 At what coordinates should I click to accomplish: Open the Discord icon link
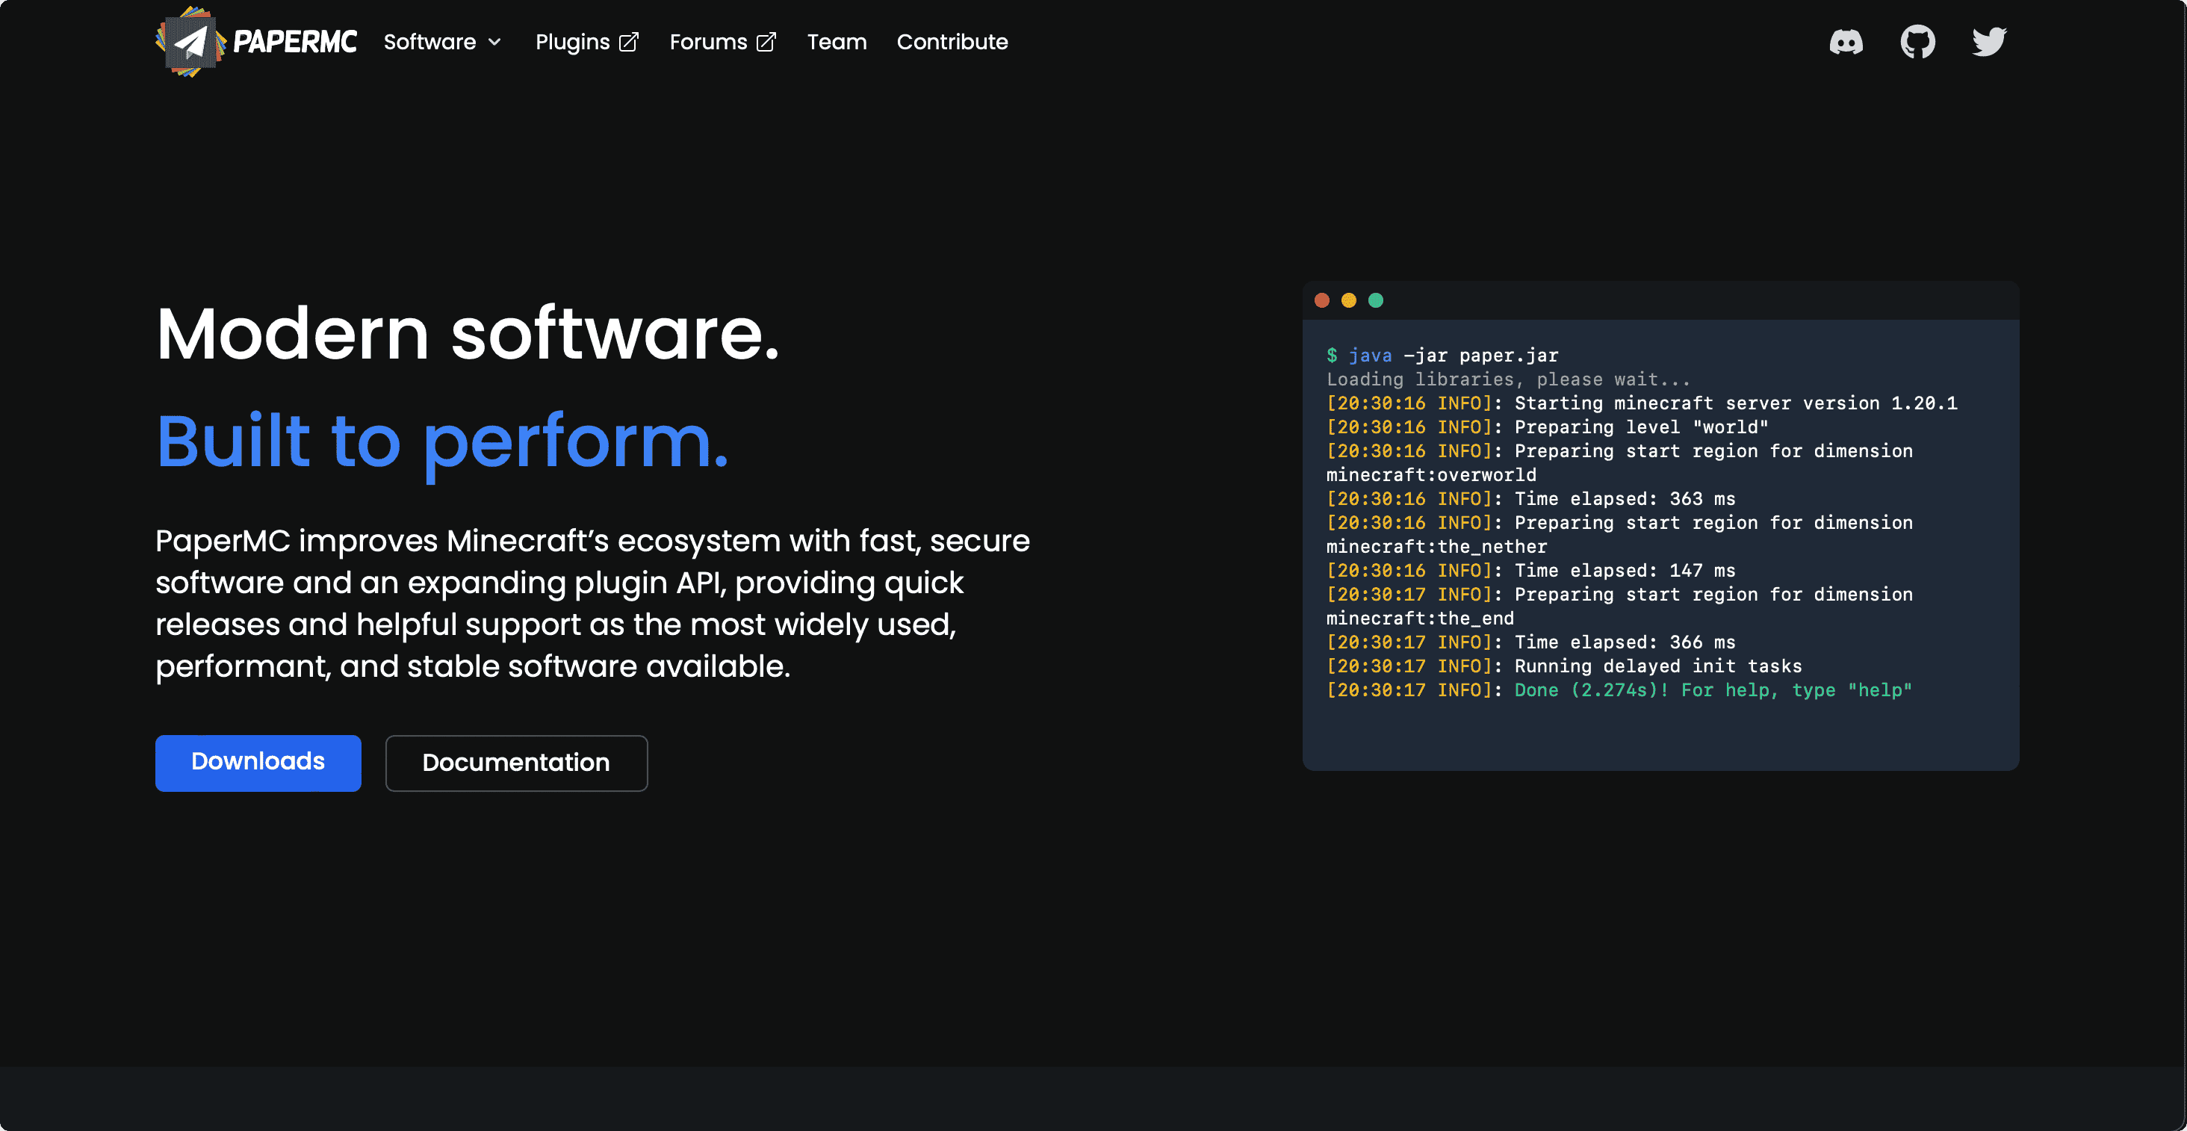pos(1846,42)
